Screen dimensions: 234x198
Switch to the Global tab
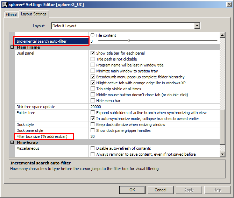tap(11, 15)
